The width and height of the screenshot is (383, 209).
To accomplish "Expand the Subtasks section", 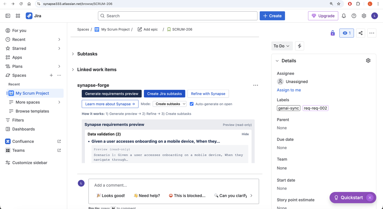I will tap(73, 54).
